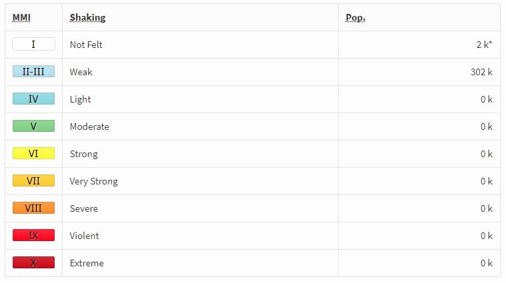Viewport: 506px width, 283px height.
Task: Click the MMI column header
Action: pos(21,18)
